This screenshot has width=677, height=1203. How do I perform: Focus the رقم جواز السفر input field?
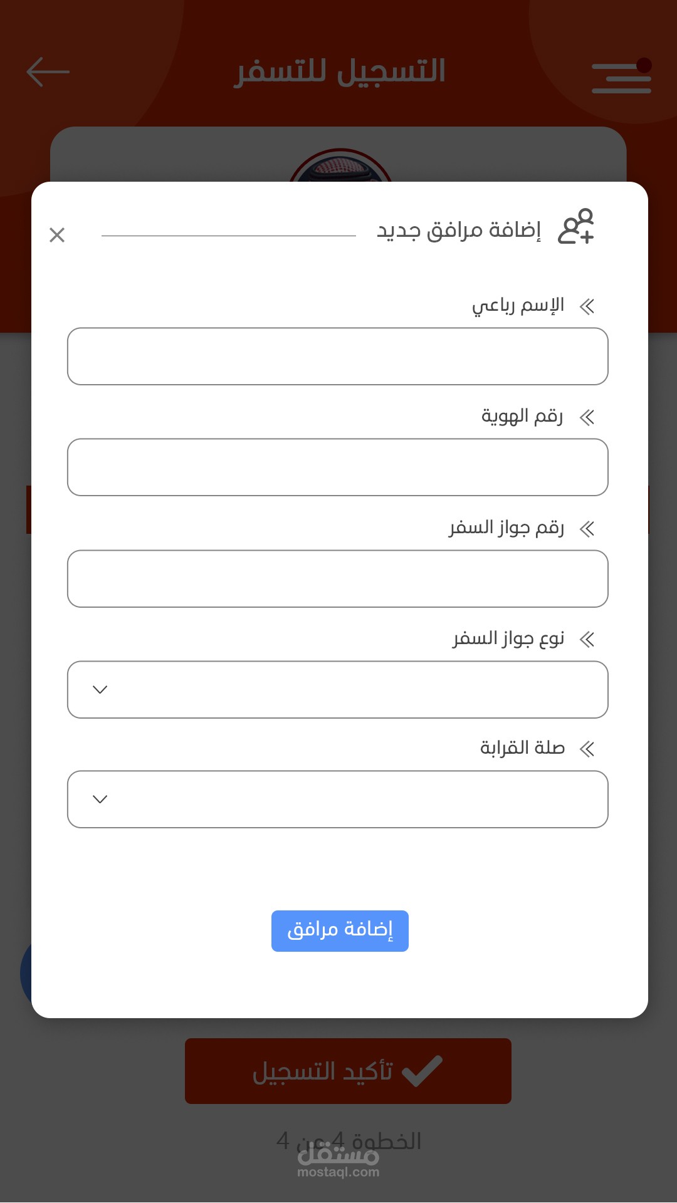pyautogui.click(x=337, y=578)
